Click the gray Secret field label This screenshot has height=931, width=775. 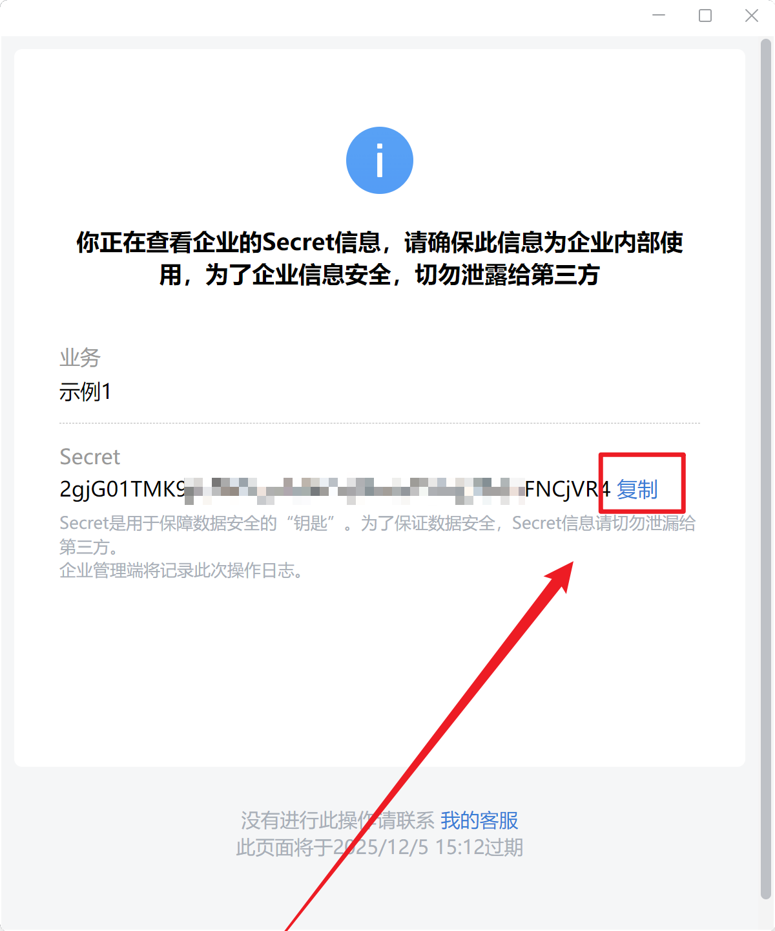pos(90,457)
